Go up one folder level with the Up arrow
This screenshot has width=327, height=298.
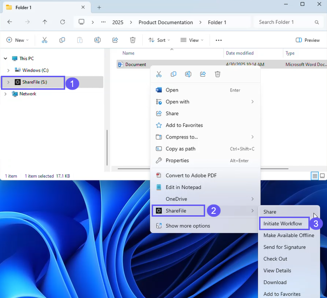tap(45, 22)
